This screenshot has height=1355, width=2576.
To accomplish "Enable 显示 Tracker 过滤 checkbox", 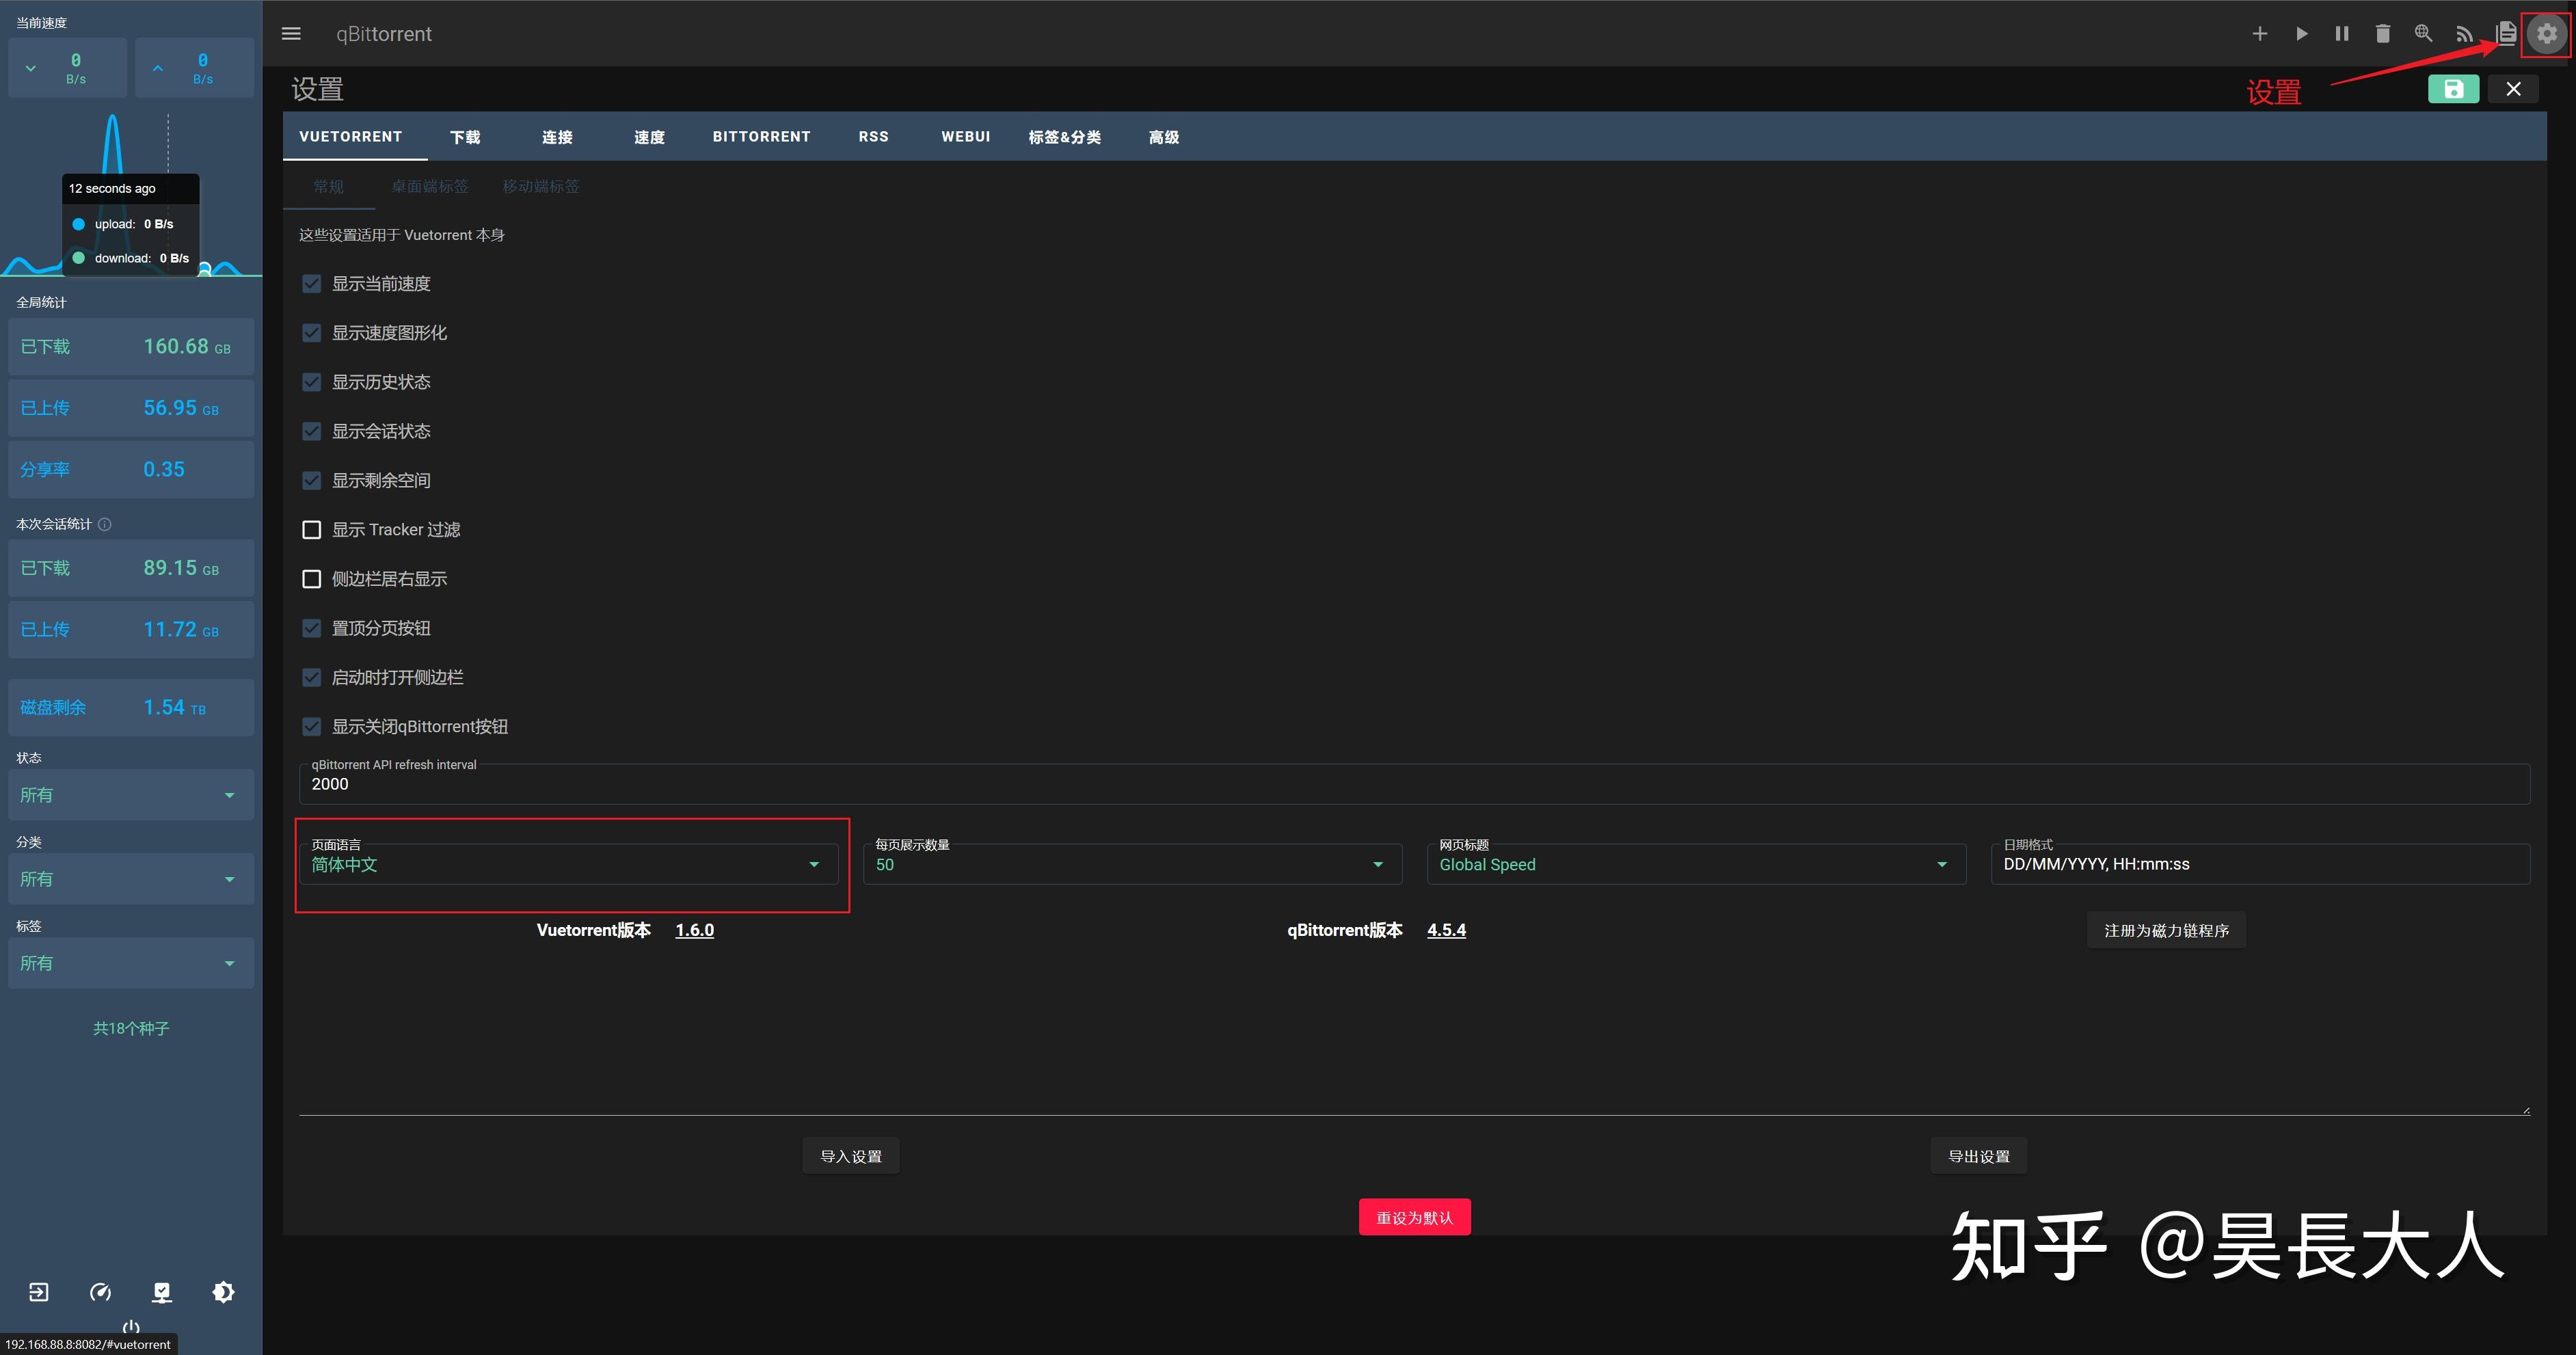I will click(x=312, y=530).
